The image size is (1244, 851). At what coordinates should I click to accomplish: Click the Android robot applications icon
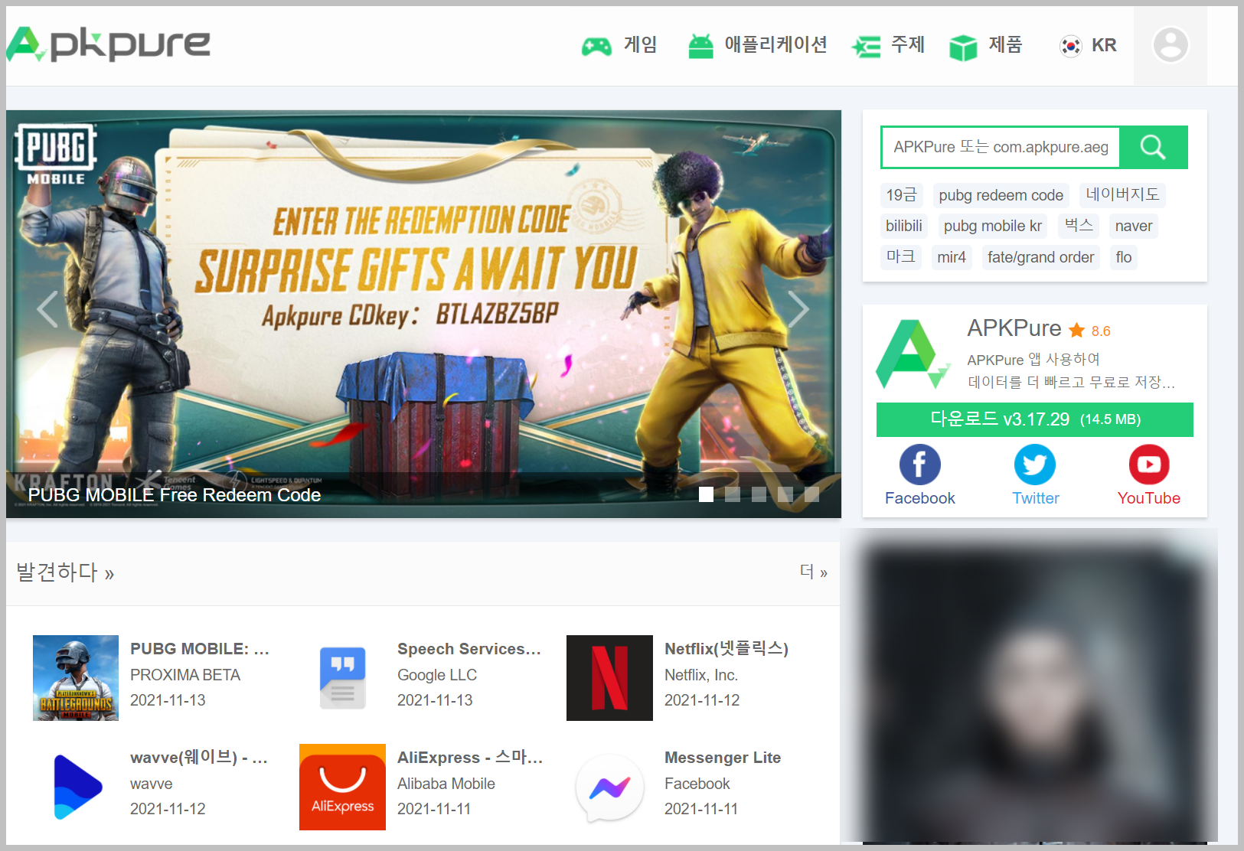click(x=700, y=46)
